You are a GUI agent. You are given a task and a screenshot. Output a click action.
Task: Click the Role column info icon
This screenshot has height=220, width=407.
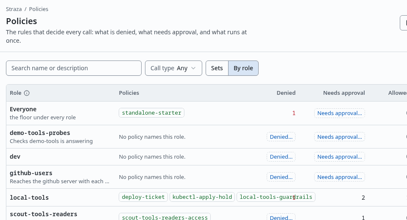click(x=27, y=93)
